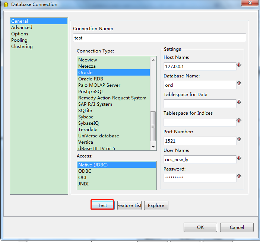The width and height of the screenshot is (260, 242).
Task: Click connection type list scroll-down arrow
Action: click(x=153, y=147)
